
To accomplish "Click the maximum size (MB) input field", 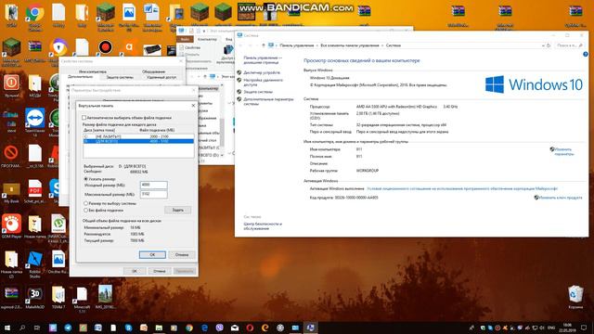I will pyautogui.click(x=154, y=194).
